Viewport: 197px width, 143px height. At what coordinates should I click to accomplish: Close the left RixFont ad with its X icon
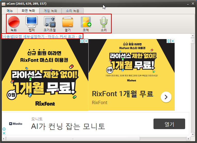(86, 41)
